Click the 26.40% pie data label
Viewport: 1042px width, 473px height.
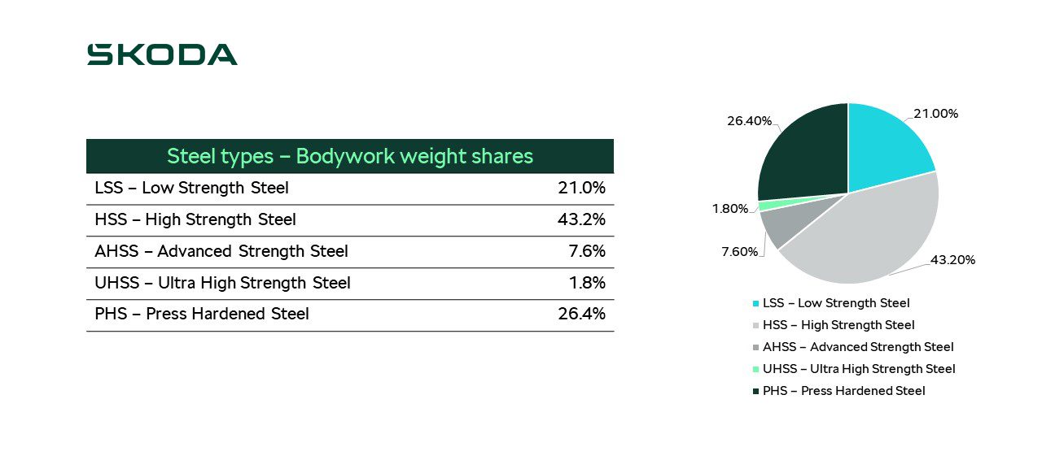(x=749, y=121)
